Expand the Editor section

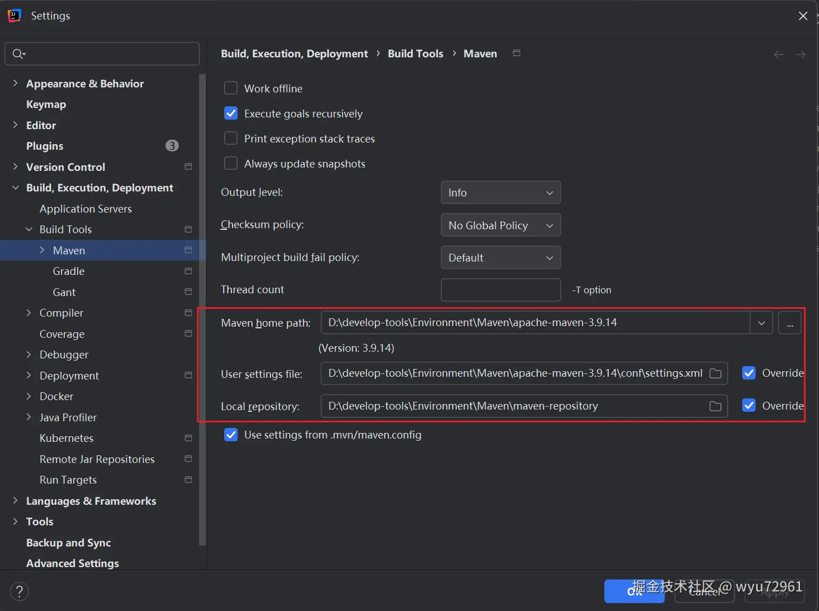15,125
